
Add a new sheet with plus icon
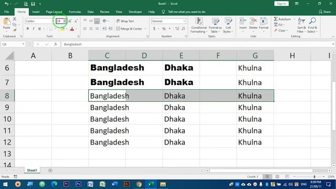point(50,171)
